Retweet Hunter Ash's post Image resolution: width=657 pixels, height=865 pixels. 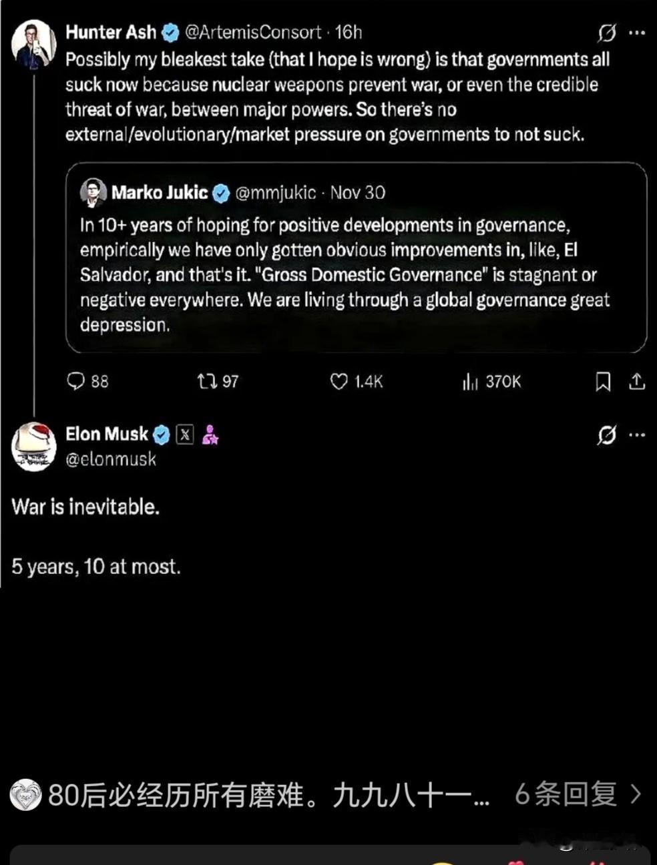[207, 381]
